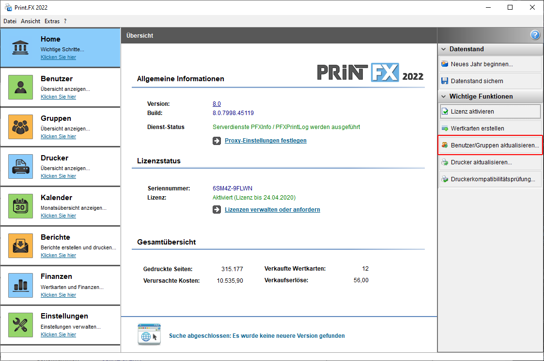
Task: Click 'Klicken Sie hier' under Home
Action: click(58, 57)
